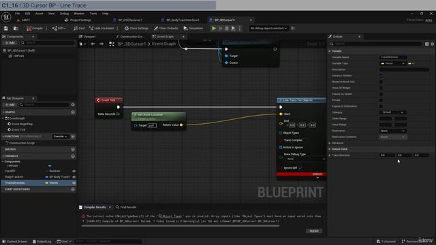
Task: Add a component in Components panel
Action: click(x=10, y=43)
